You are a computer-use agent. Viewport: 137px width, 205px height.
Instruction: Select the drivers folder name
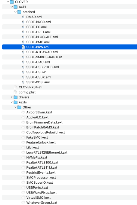click(x=24, y=97)
